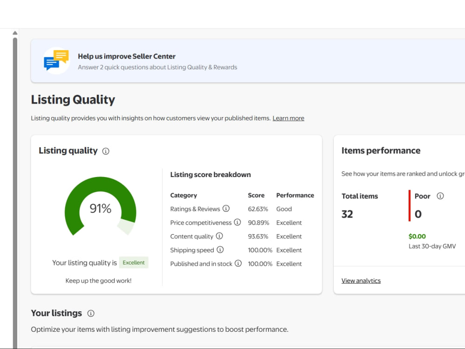Select the Content quality category label
This screenshot has width=465, height=349.
192,237
